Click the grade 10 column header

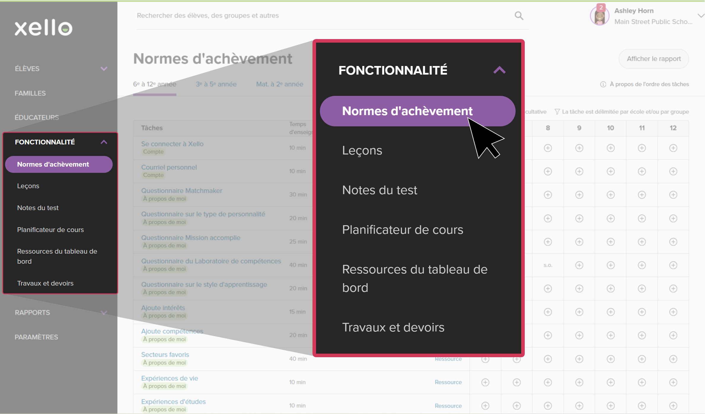pos(610,128)
